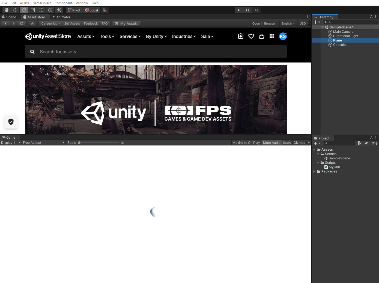This screenshot has width=379, height=283.
Task: Open My Assets
Action: click(x=127, y=23)
